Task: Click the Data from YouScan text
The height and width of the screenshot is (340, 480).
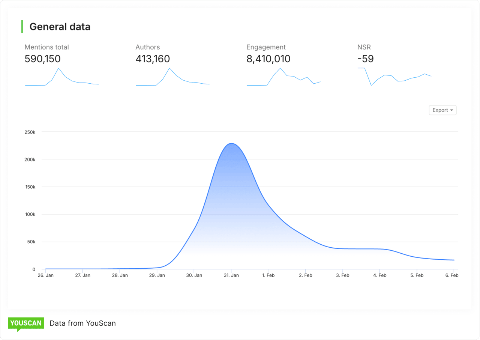Action: [x=82, y=323]
